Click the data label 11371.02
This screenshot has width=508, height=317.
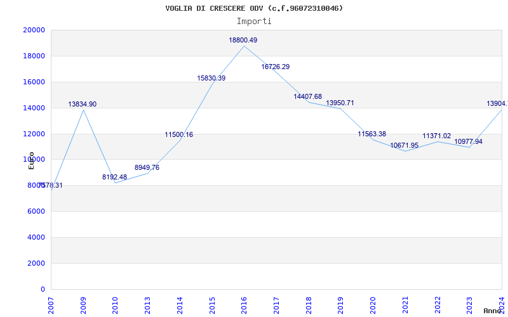[x=437, y=136]
